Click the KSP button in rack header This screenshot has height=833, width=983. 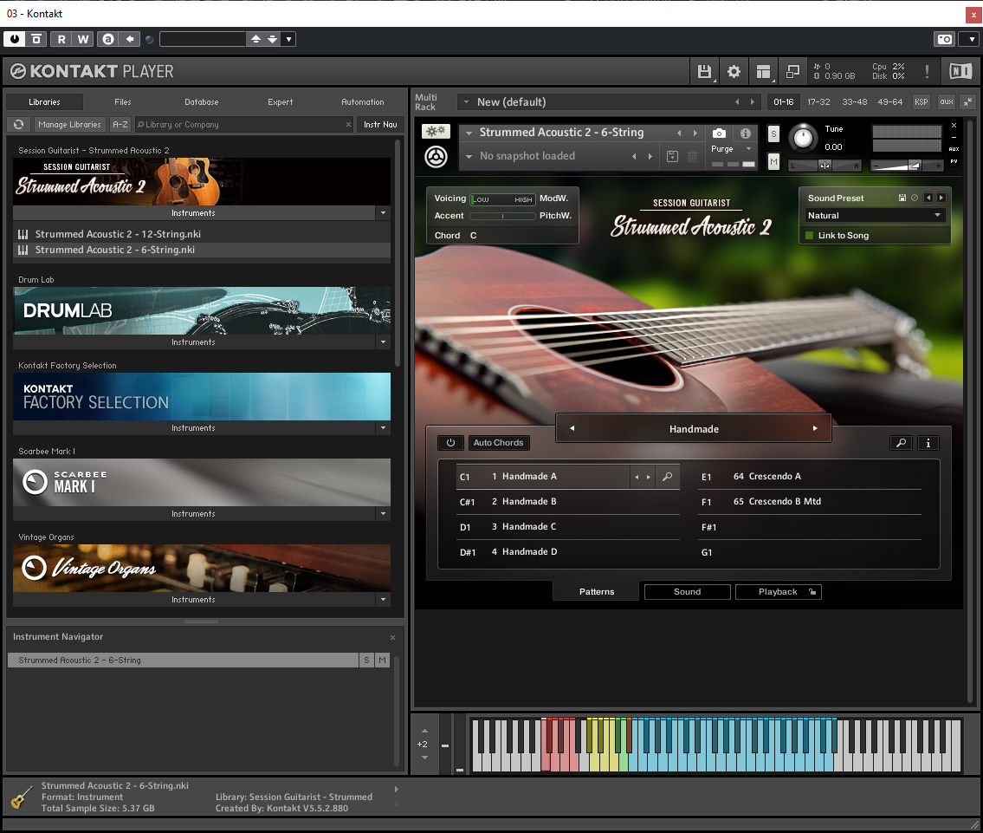pyautogui.click(x=921, y=101)
